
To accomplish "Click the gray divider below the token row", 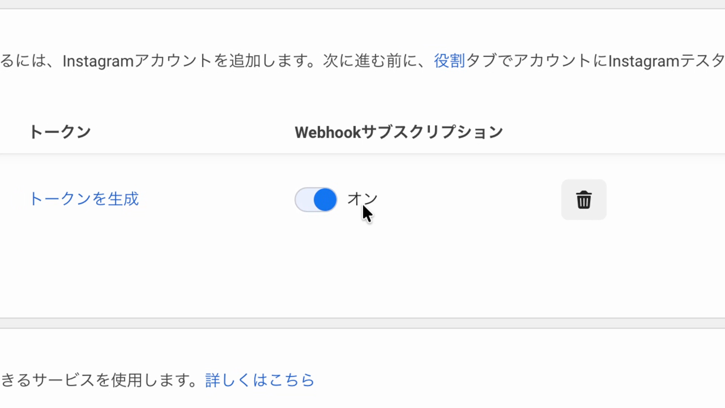I will (362, 323).
